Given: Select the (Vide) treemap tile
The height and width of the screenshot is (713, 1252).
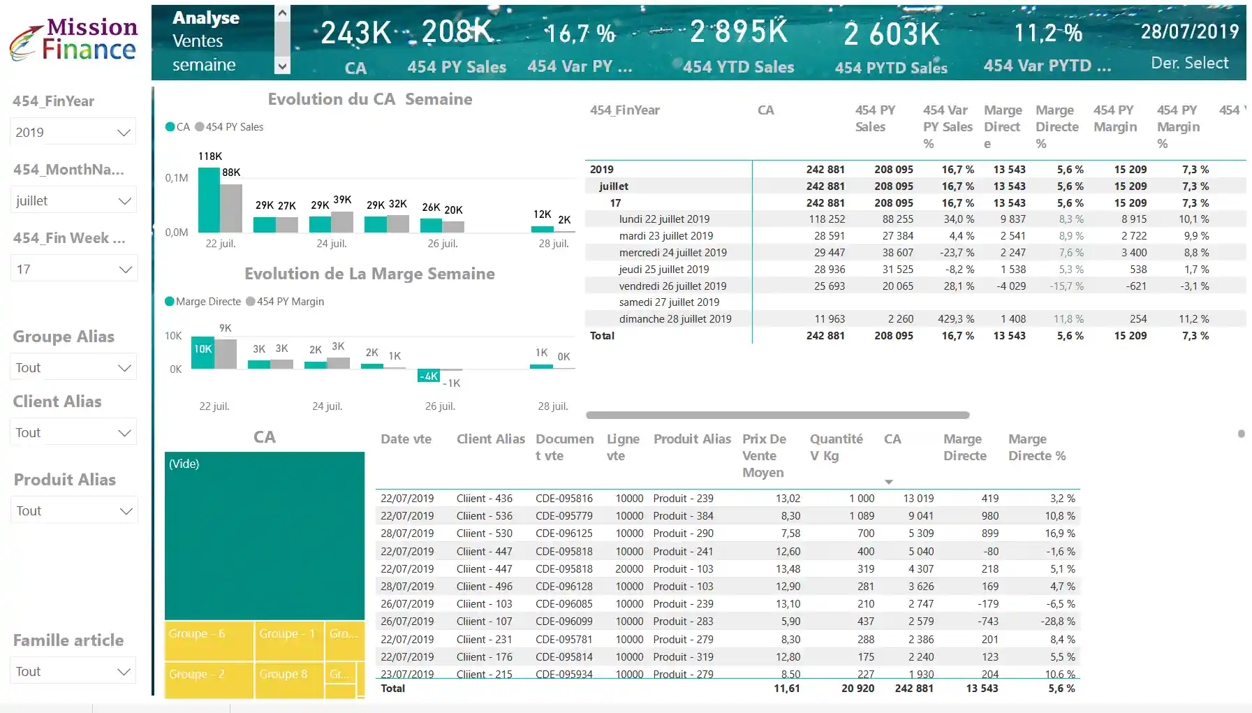Looking at the screenshot, I should (265, 536).
